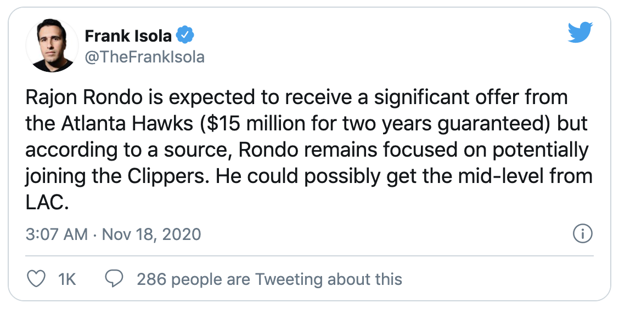Like the tweet with the heart icon
This screenshot has width=619, height=309.
point(36,279)
